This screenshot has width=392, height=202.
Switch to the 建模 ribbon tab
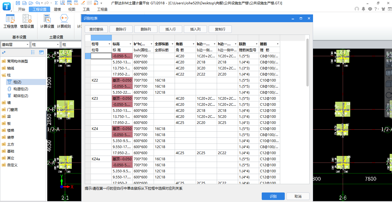pyautogui.click(x=57, y=9)
